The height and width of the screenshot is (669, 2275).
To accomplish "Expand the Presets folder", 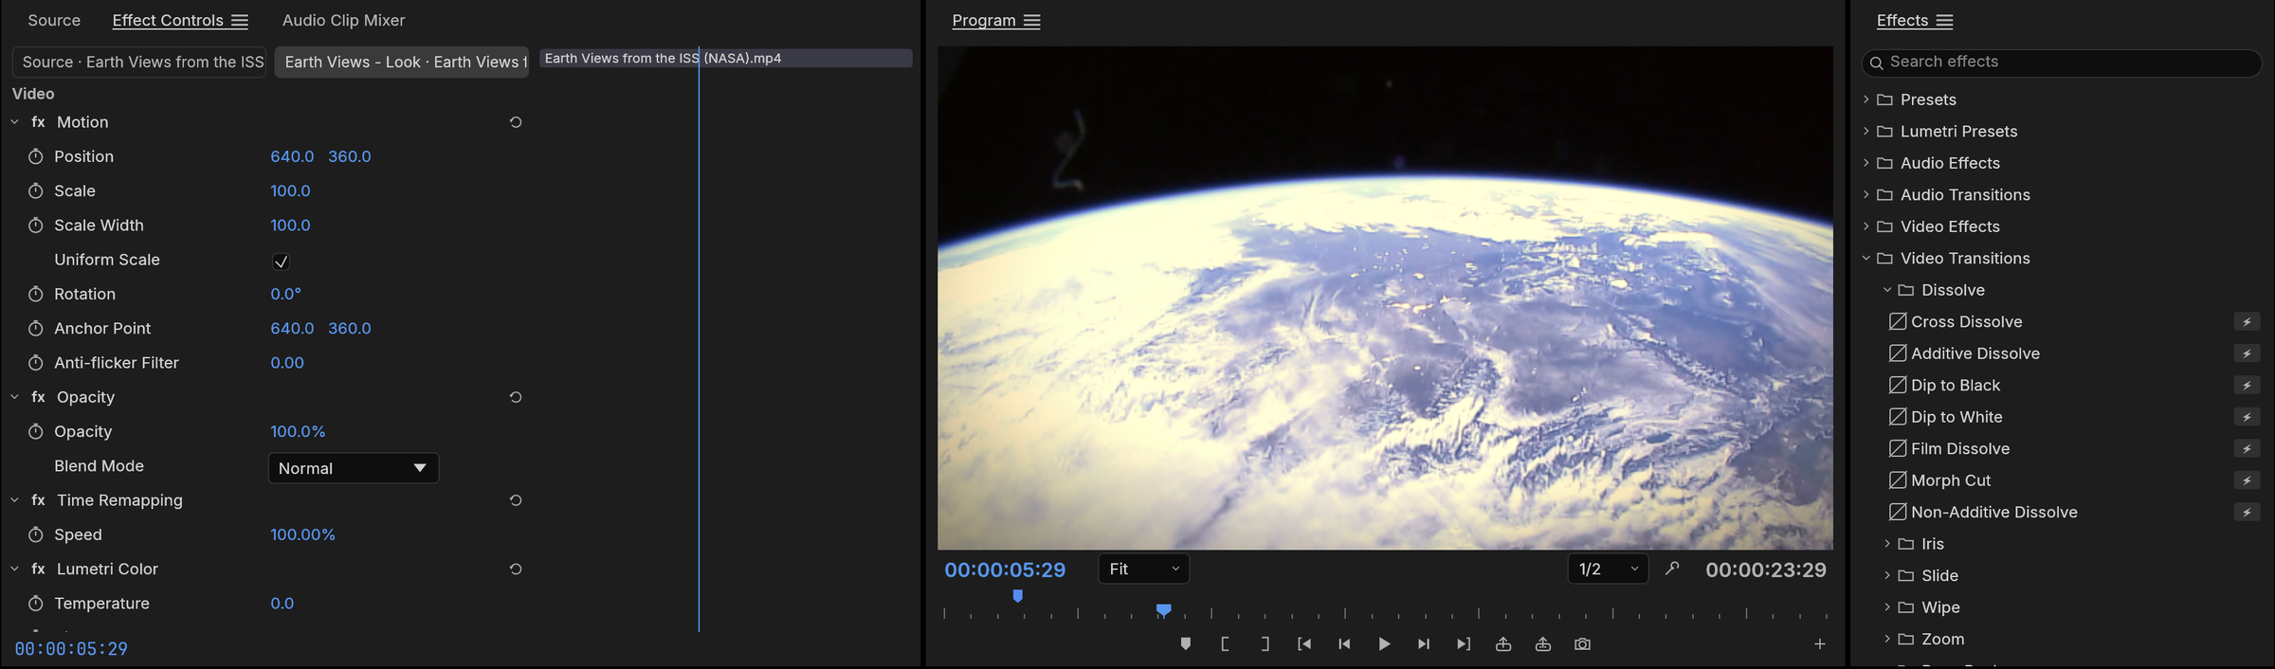I will pos(1865,99).
